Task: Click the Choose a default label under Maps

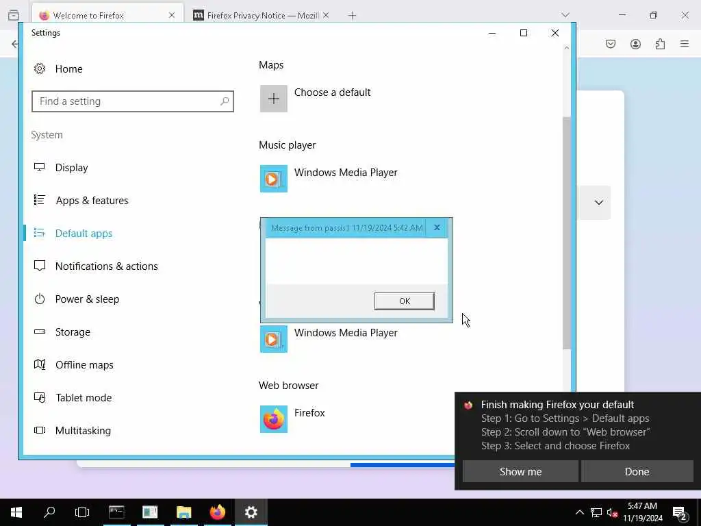Action: click(x=332, y=92)
